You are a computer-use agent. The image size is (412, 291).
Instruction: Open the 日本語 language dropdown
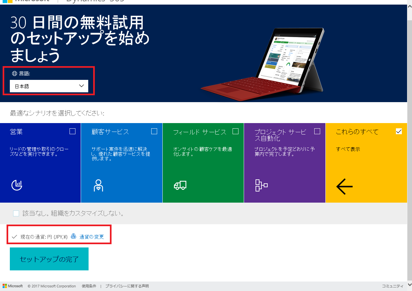tap(49, 86)
